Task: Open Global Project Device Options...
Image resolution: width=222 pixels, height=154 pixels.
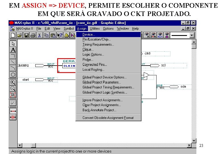Action: tap(108, 77)
